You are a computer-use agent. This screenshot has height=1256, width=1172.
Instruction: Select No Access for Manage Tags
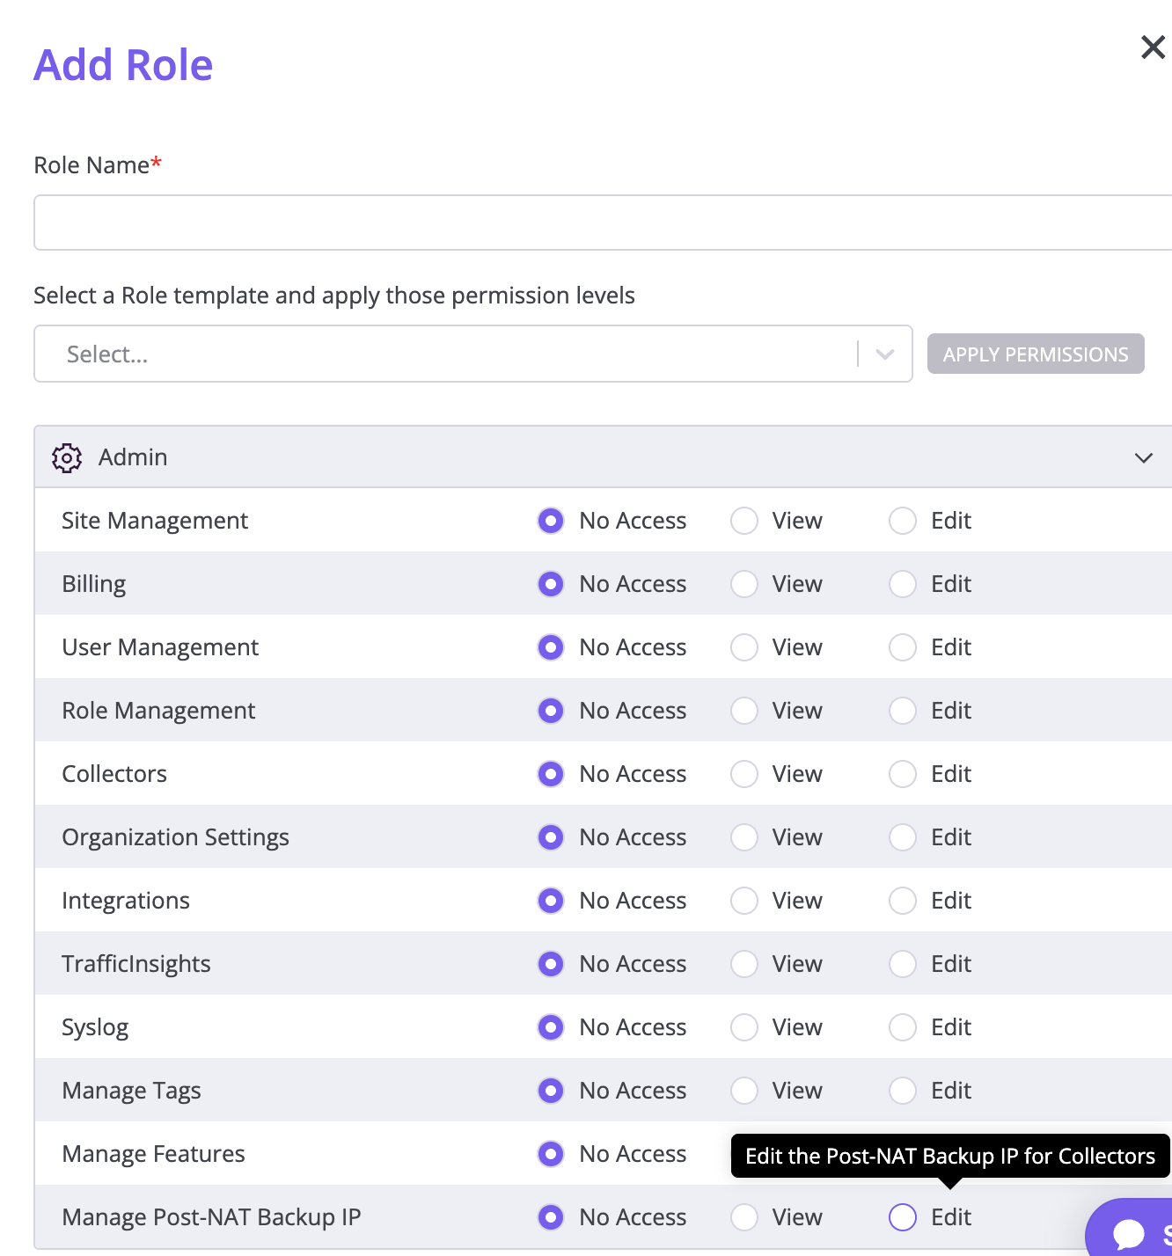551,1091
